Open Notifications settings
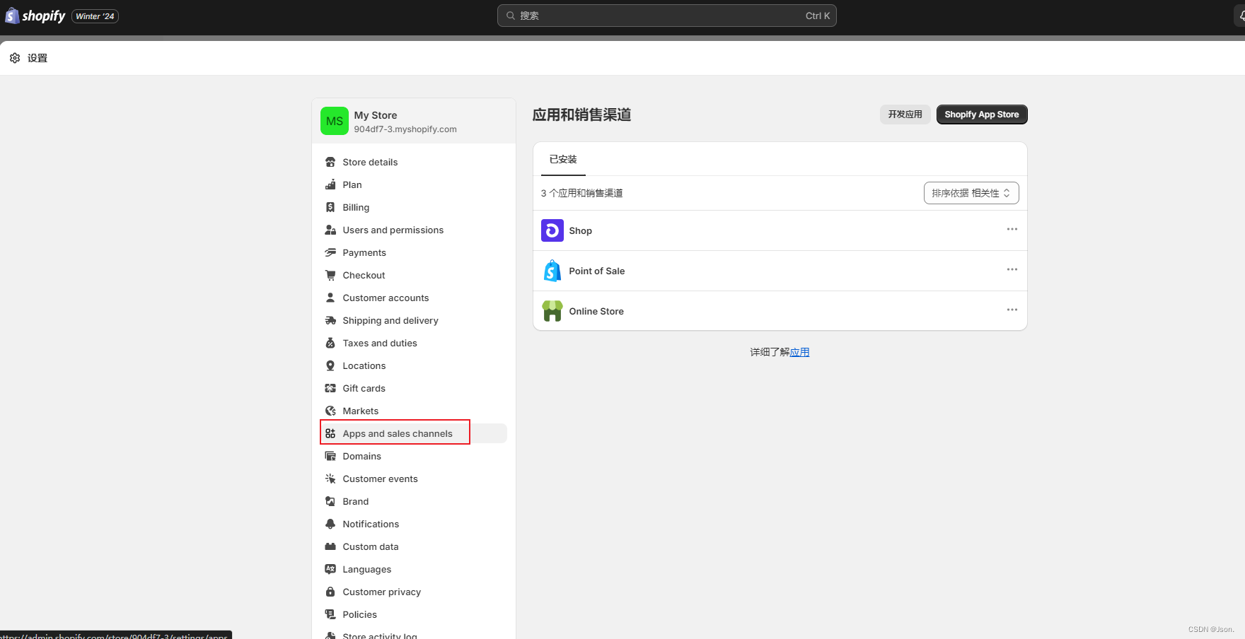The width and height of the screenshot is (1245, 639). 414,524
